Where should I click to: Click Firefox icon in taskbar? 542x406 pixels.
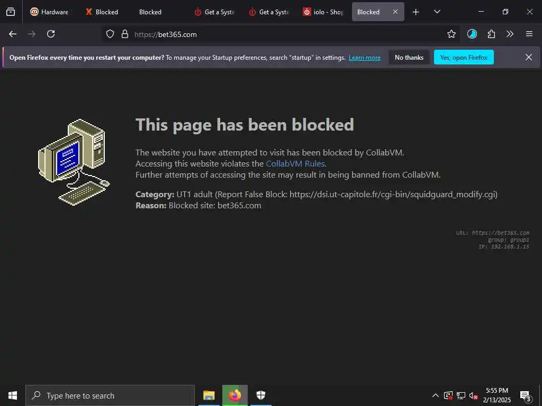234,395
